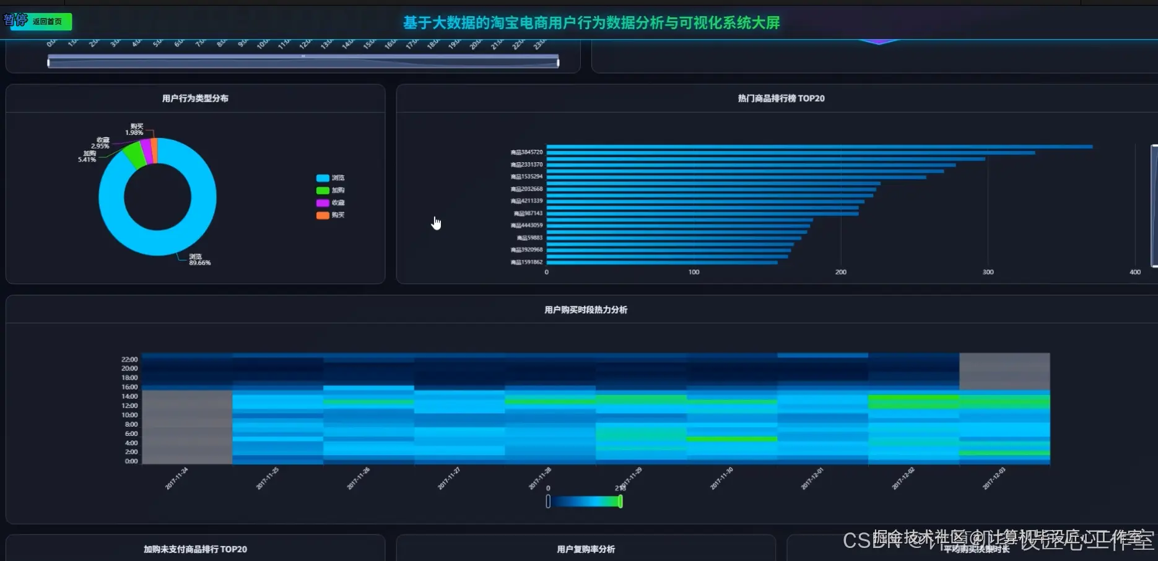Select right handle of hourly zoom slider

click(558, 61)
